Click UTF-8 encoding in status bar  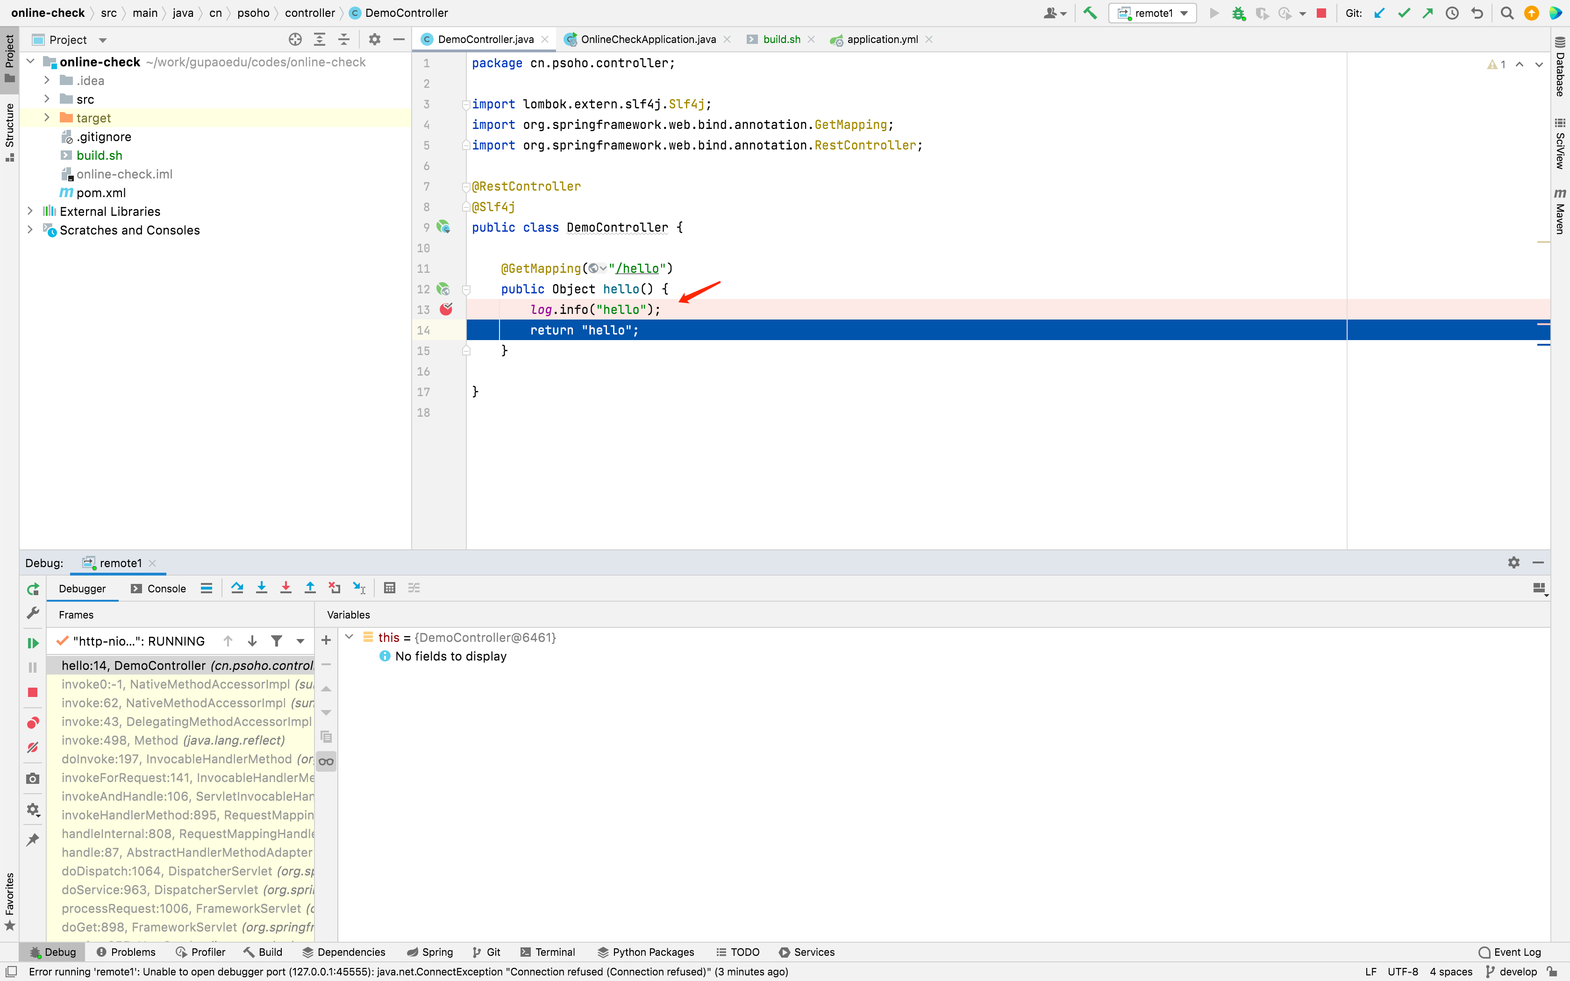click(x=1403, y=971)
